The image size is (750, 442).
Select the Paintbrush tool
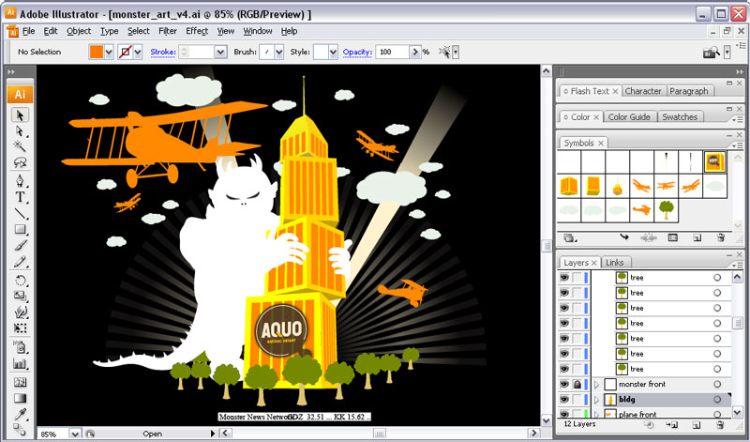coord(20,246)
